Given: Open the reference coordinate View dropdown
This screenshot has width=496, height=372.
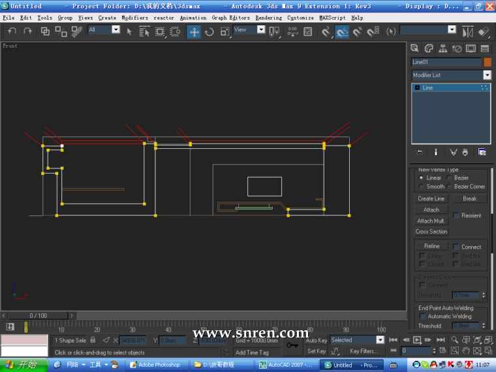Looking at the screenshot, I should tap(261, 30).
